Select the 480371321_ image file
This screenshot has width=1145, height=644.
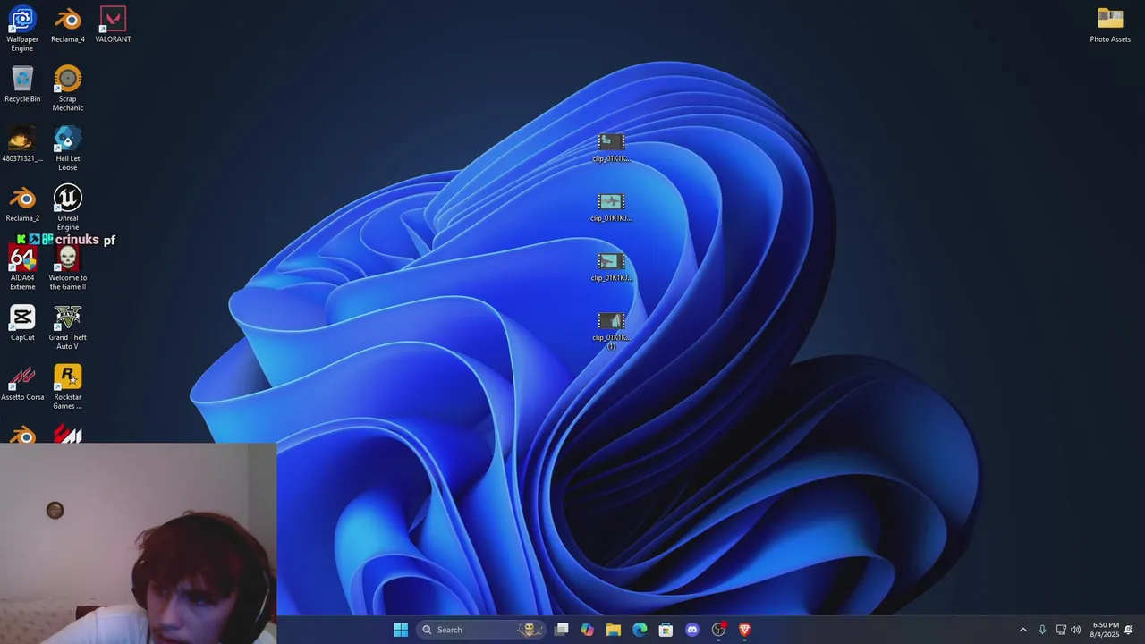(22, 144)
